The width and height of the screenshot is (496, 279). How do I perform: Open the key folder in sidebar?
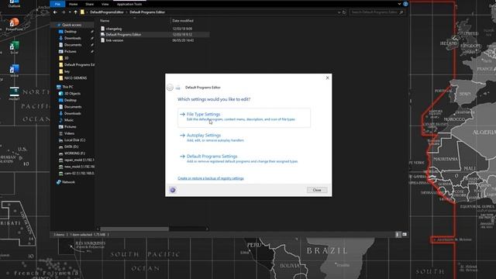tap(67, 71)
